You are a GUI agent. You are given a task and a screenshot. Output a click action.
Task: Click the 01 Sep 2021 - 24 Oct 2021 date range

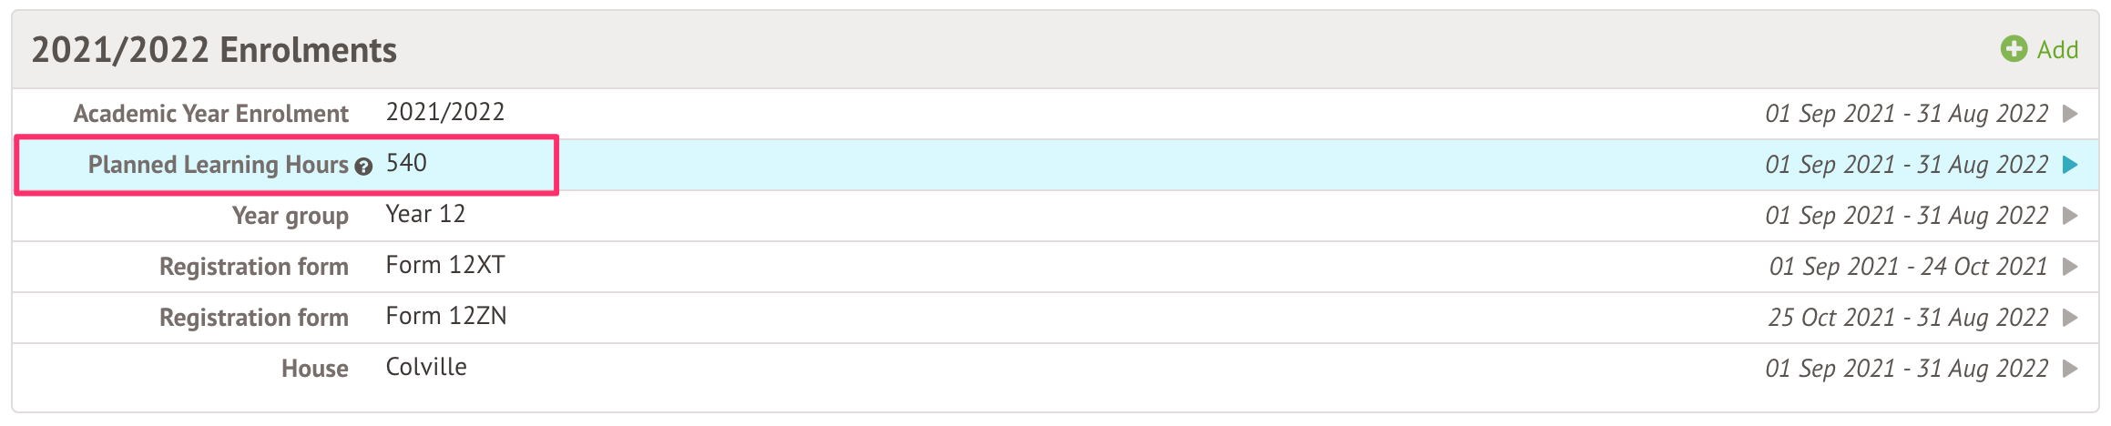click(1908, 267)
